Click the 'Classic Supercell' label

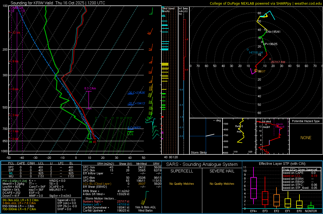tap(280, 125)
